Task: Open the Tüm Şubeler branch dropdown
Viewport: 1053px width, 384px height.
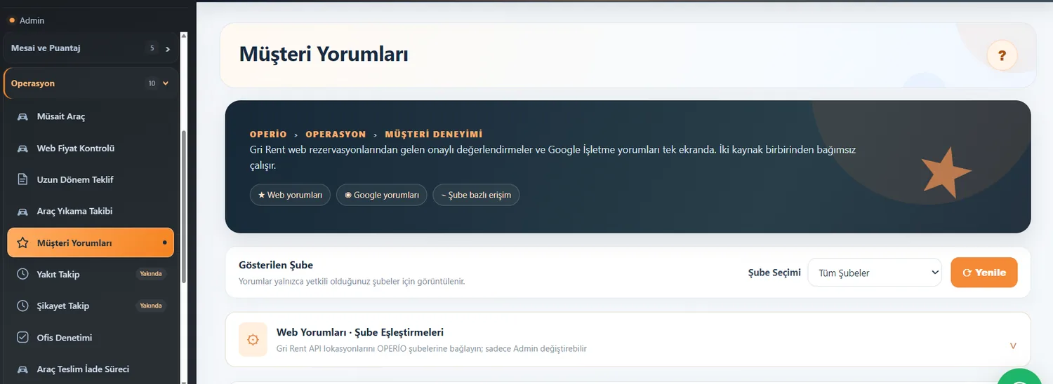Action: tap(875, 273)
